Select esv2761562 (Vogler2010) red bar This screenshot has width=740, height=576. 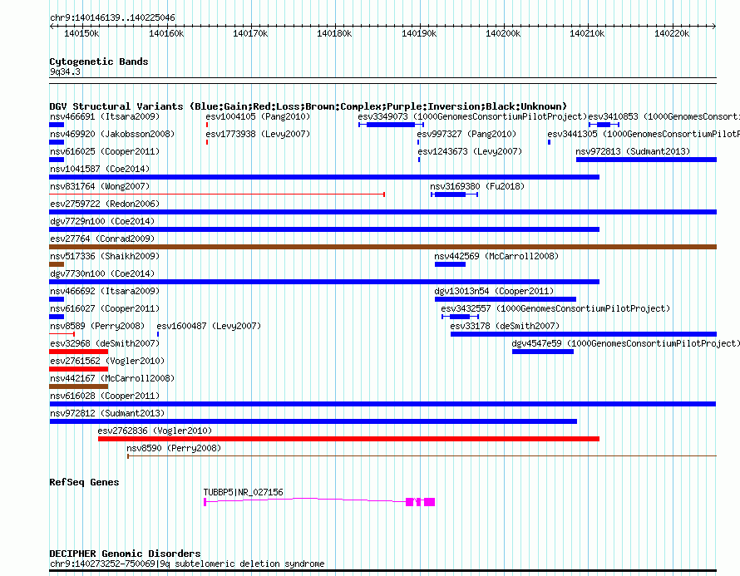[79, 369]
